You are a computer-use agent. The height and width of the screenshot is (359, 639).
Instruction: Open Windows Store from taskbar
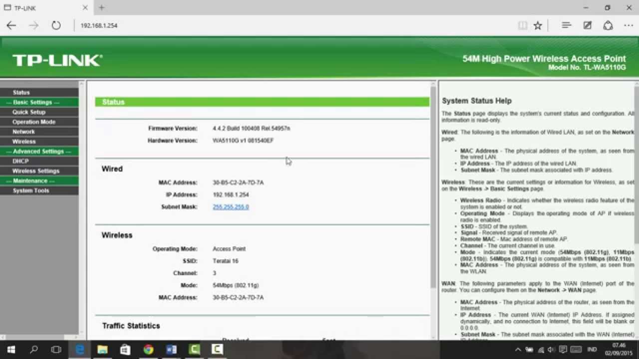[x=125, y=350]
